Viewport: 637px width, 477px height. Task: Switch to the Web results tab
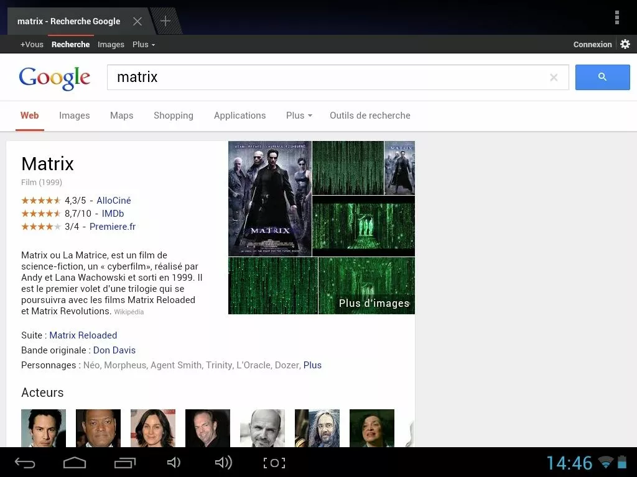[30, 116]
